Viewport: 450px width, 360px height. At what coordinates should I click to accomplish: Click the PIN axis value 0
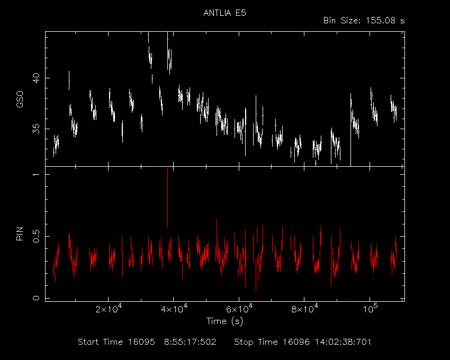click(36, 298)
